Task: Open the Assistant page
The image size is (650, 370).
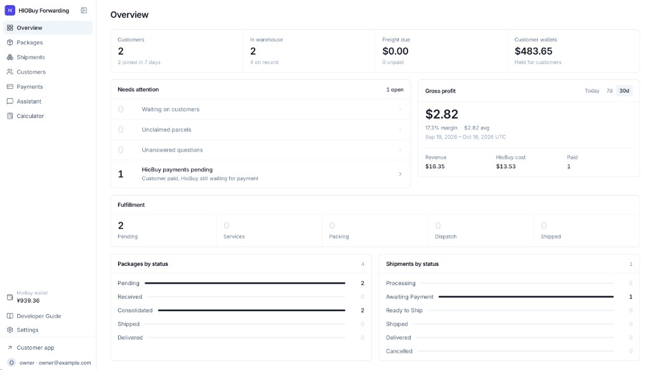Action: 48,101
